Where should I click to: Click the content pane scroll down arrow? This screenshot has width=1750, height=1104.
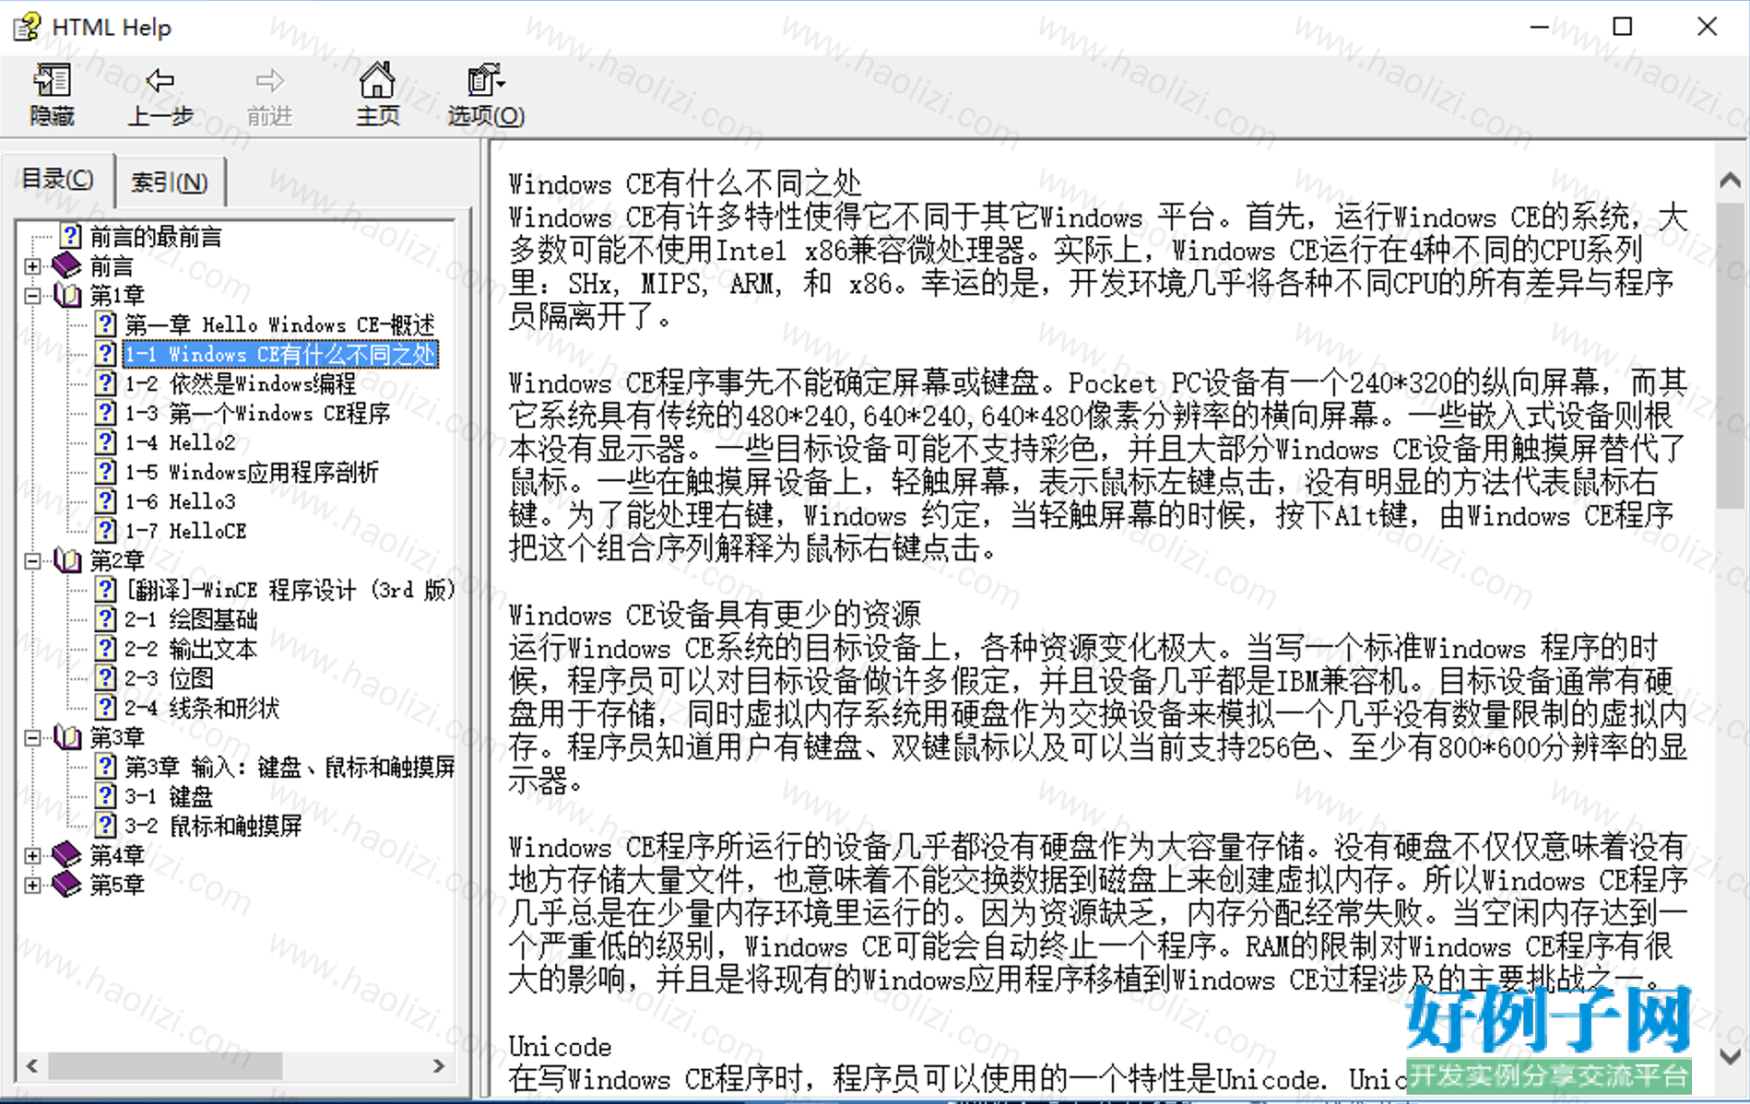(1731, 1057)
